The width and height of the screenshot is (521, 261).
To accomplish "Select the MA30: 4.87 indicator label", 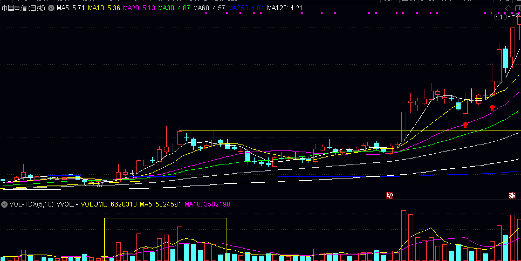I will (x=174, y=8).
